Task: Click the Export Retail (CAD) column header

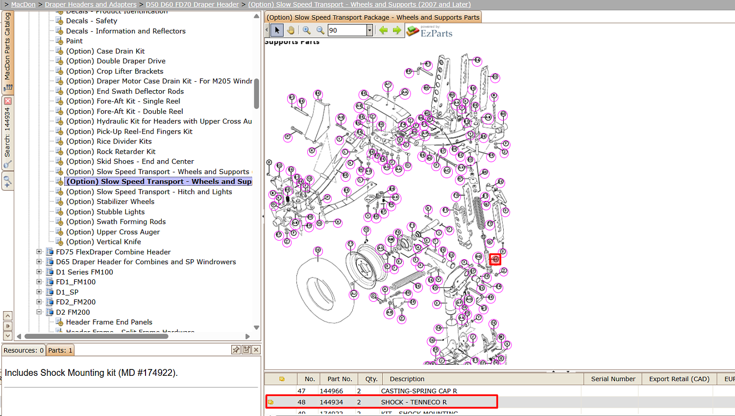Action: tap(679, 379)
